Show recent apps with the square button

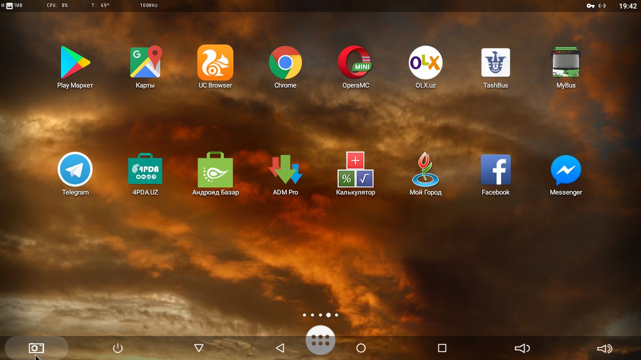pyautogui.click(x=442, y=348)
